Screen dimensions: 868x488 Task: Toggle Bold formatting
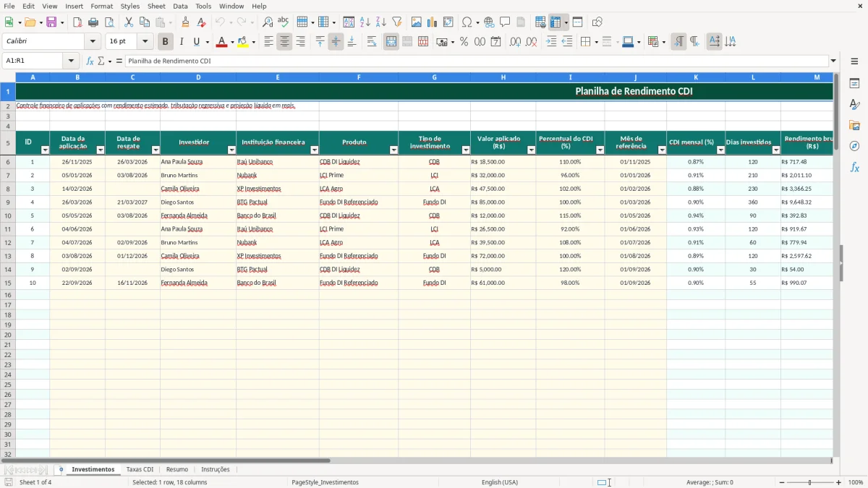tap(166, 42)
